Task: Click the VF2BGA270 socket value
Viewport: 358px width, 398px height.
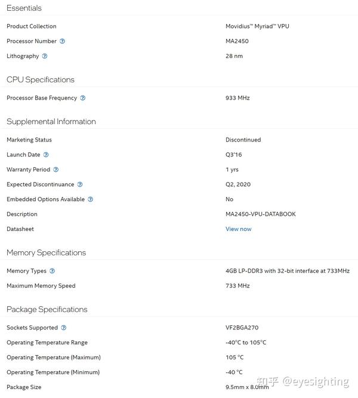Action: [x=242, y=328]
